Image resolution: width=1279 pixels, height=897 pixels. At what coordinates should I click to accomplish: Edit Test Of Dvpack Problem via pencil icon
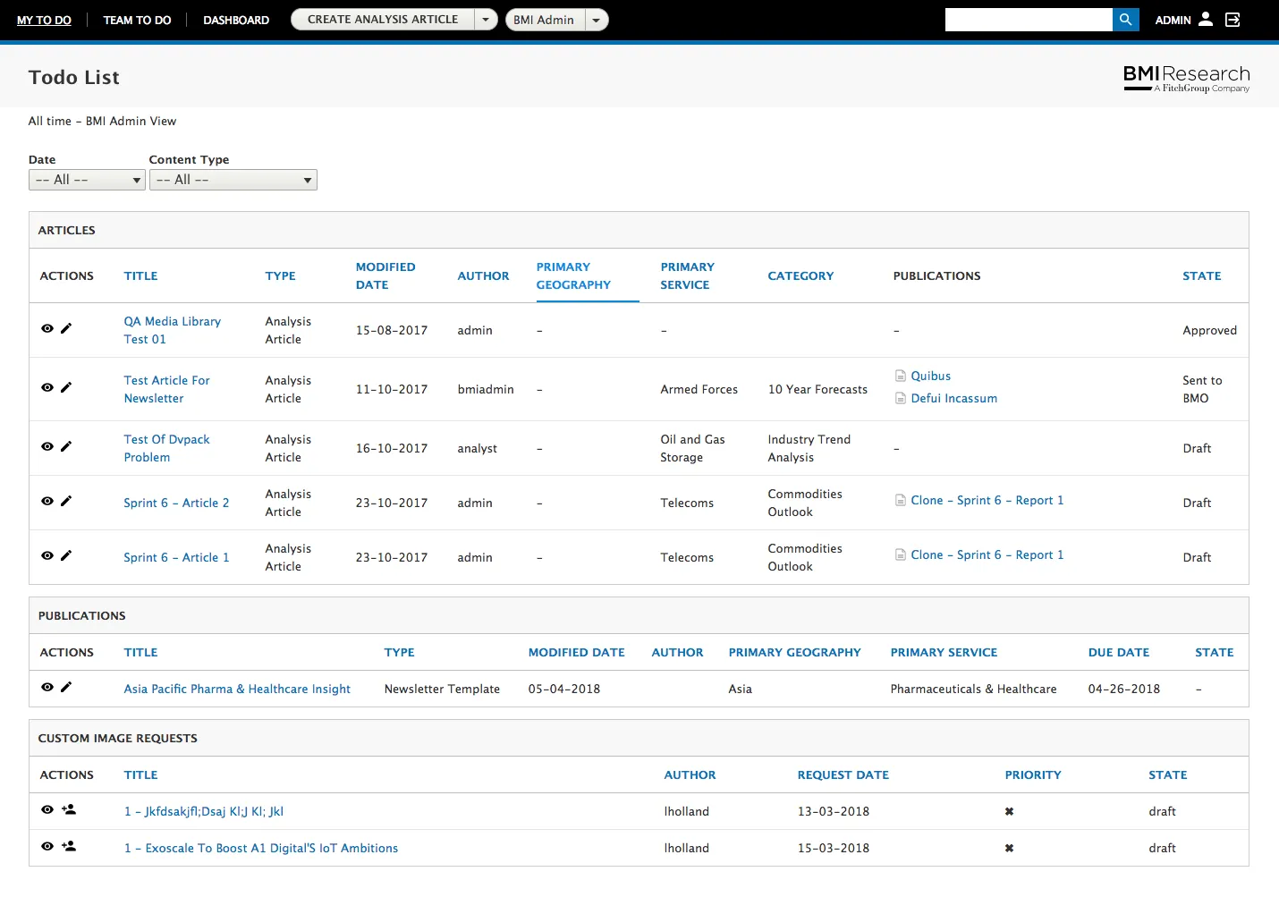click(66, 447)
